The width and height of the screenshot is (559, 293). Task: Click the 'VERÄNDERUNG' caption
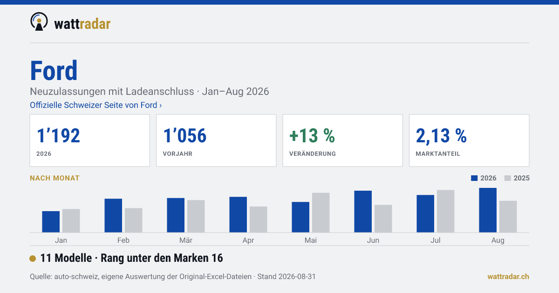(313, 153)
